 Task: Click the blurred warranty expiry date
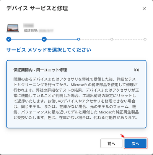(x=46, y=31)
